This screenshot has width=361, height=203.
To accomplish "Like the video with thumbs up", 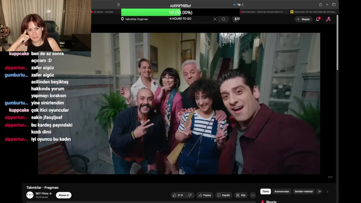I will pyautogui.click(x=178, y=195).
